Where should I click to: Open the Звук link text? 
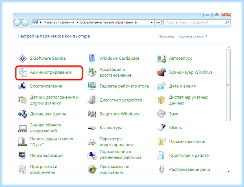tap(174, 114)
